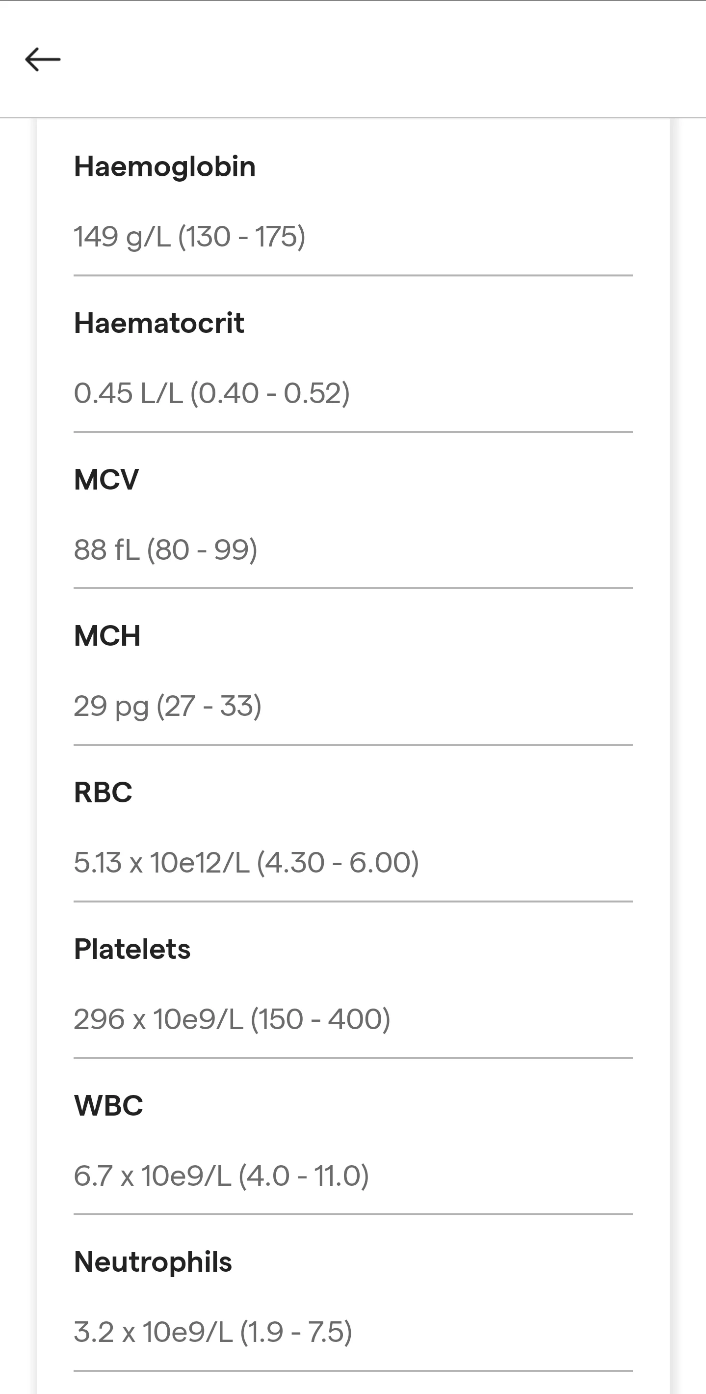The width and height of the screenshot is (706, 1394).
Task: Select the Haemoglobin heading
Action: pos(165,166)
